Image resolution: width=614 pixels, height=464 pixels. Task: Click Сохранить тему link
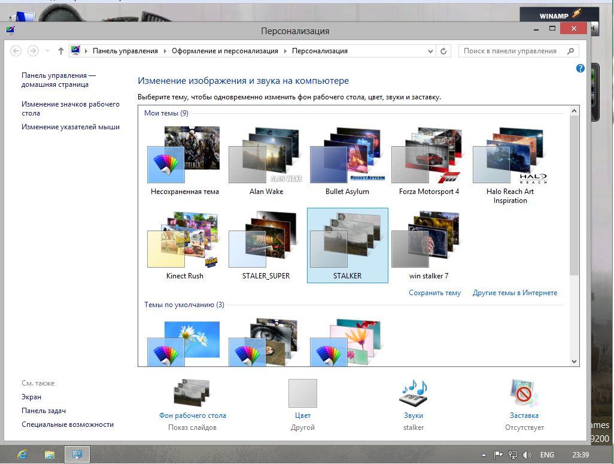tap(434, 293)
